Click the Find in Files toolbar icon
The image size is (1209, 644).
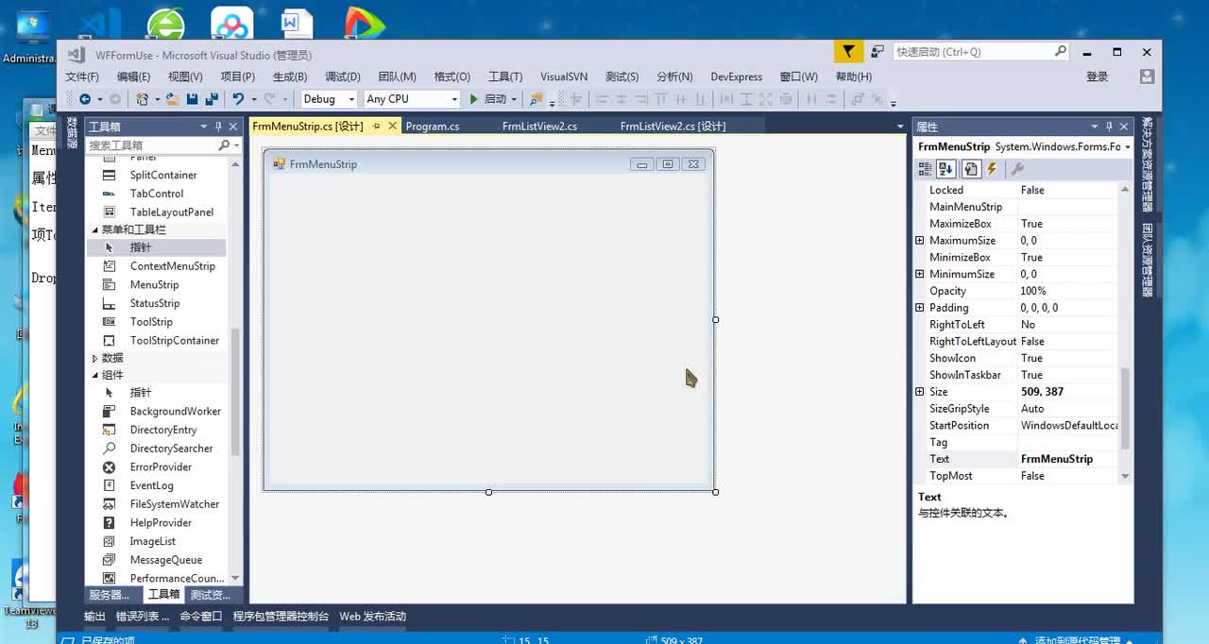point(536,99)
